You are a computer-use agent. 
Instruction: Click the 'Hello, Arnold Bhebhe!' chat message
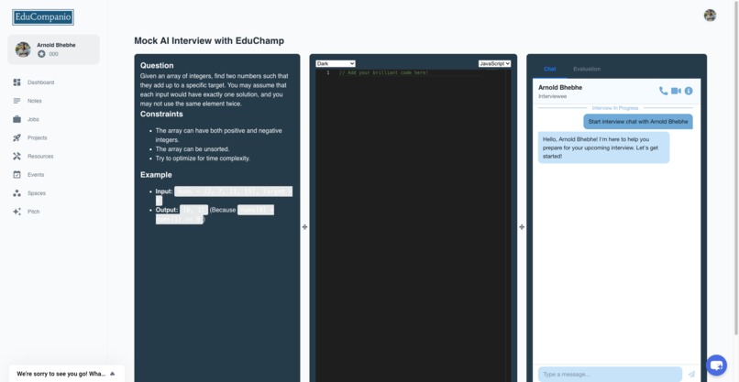pyautogui.click(x=603, y=147)
